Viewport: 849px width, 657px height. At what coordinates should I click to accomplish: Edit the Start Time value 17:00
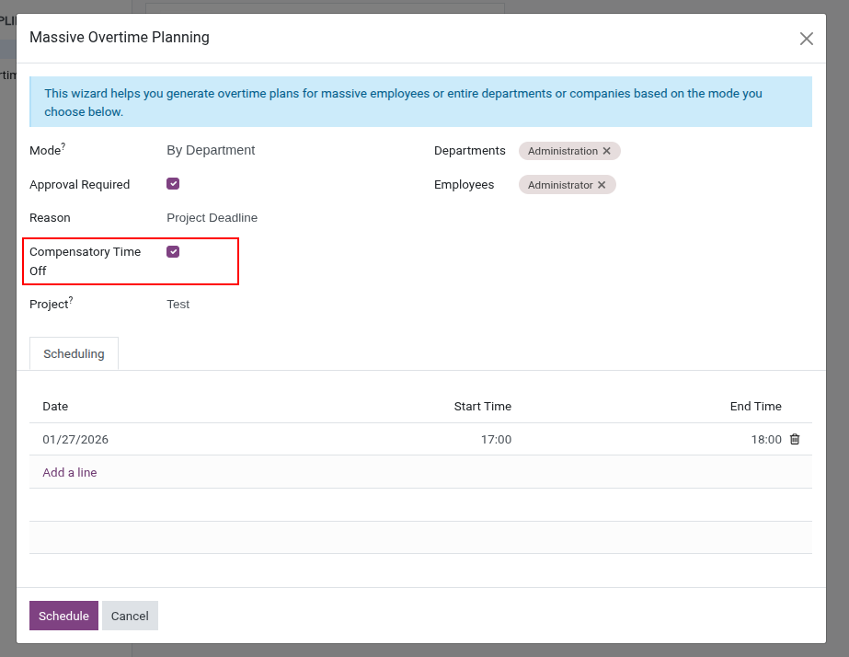[496, 439]
